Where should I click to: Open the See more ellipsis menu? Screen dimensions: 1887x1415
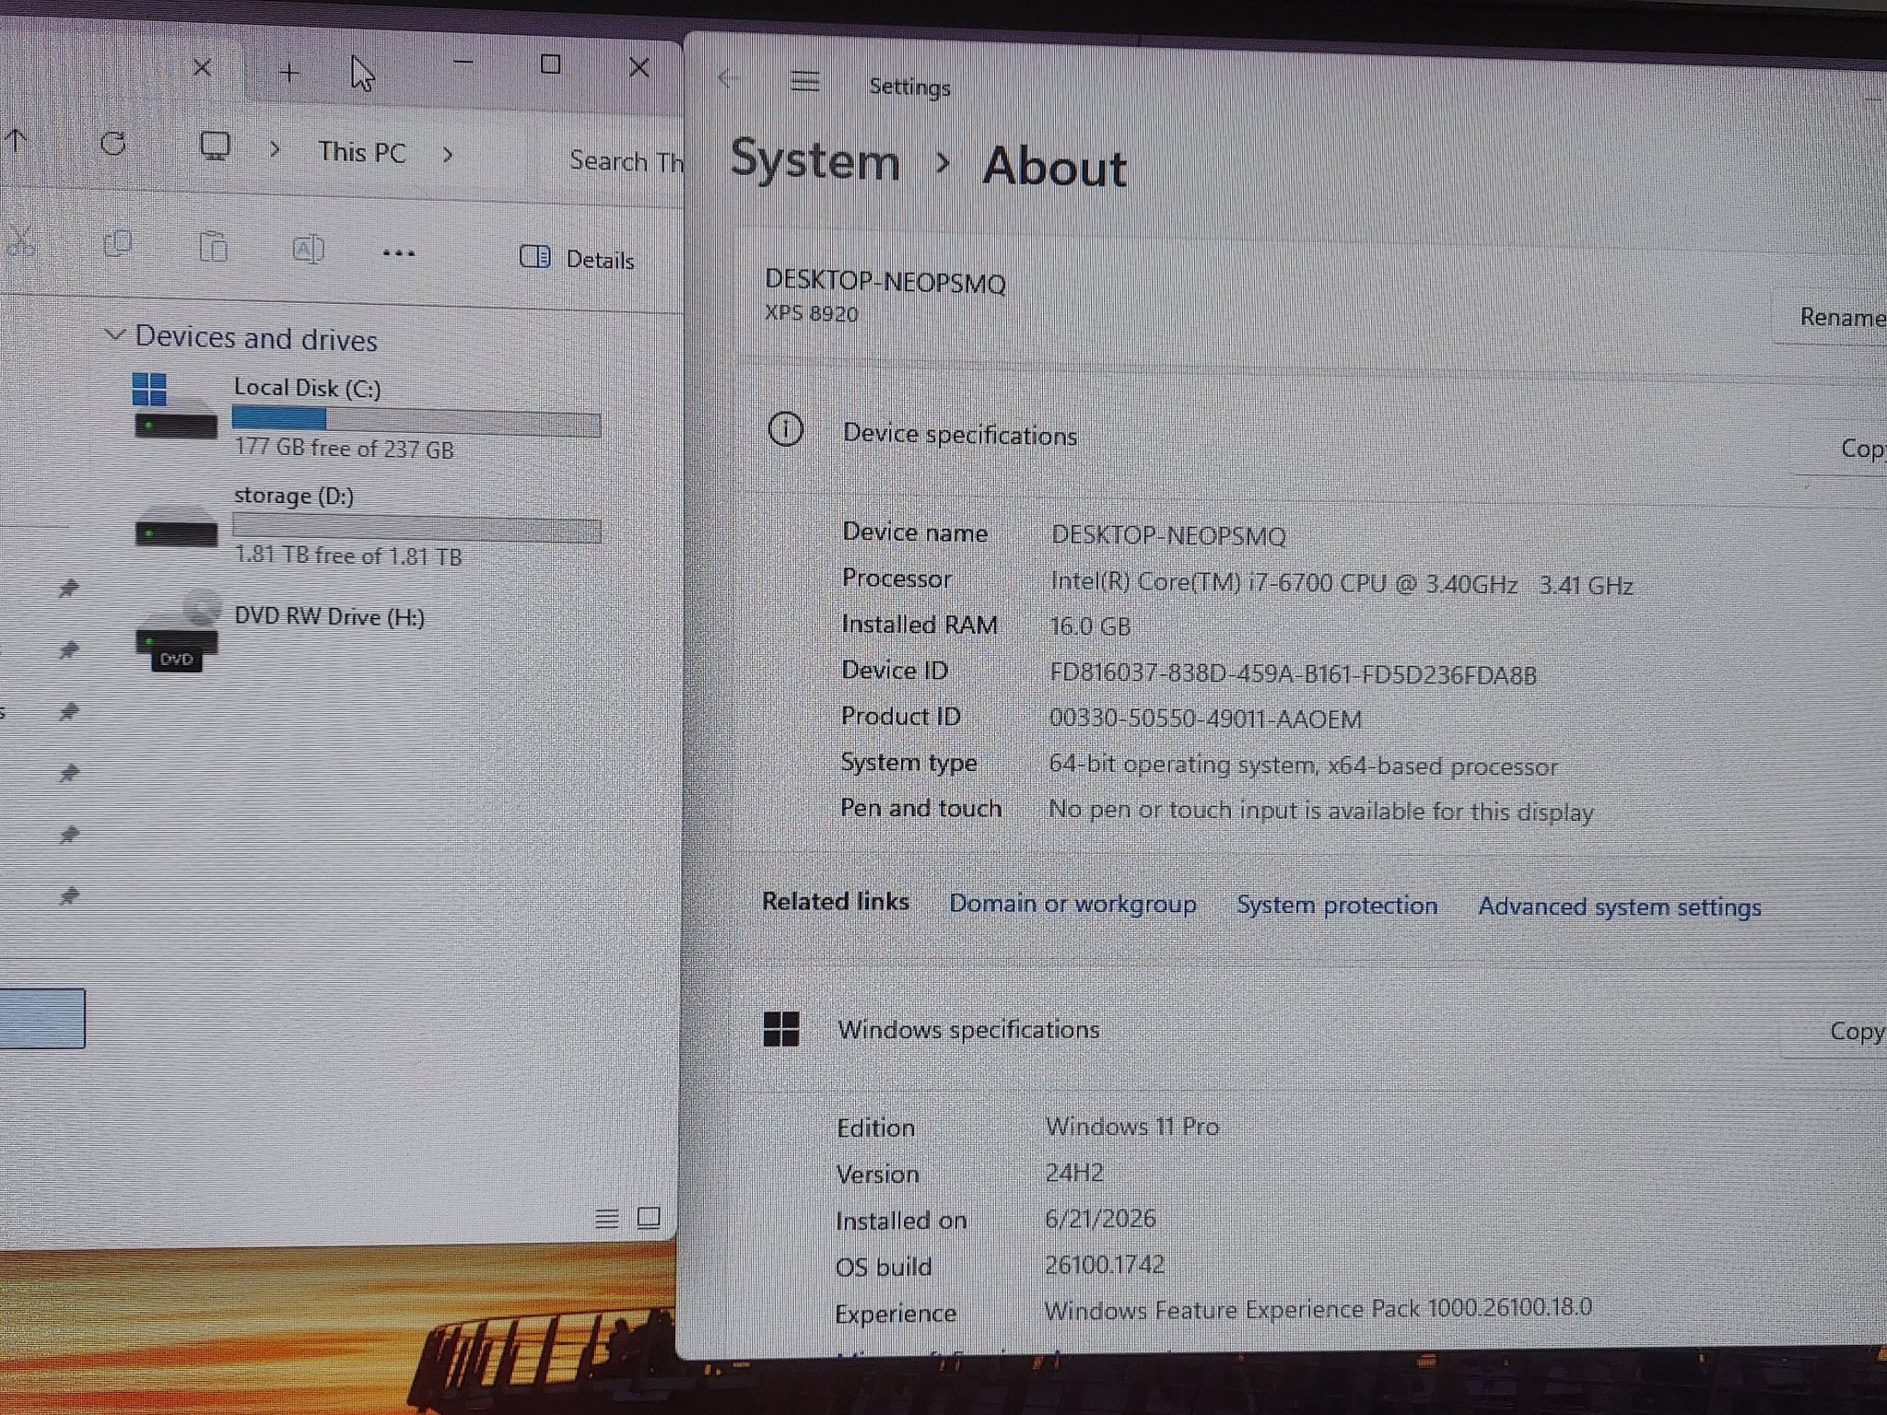398,253
